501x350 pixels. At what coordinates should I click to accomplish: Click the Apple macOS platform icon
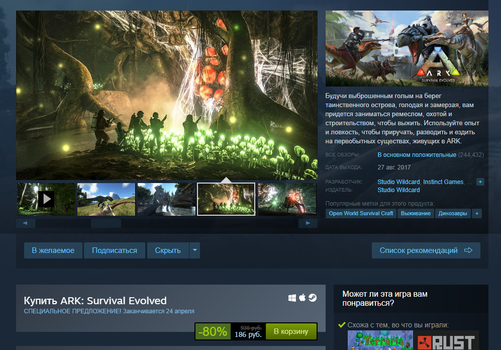pos(303,298)
